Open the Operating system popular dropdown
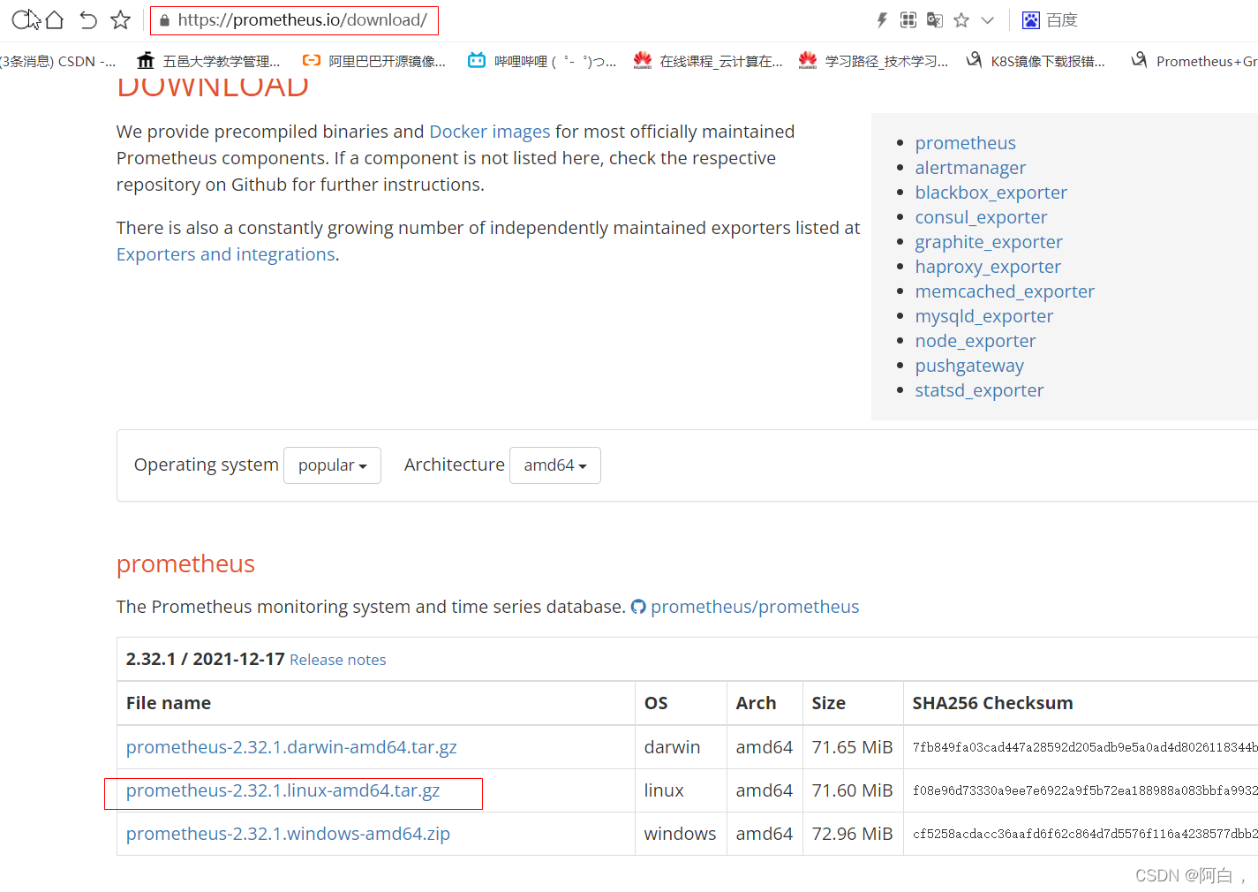1258x892 pixels. [332, 465]
